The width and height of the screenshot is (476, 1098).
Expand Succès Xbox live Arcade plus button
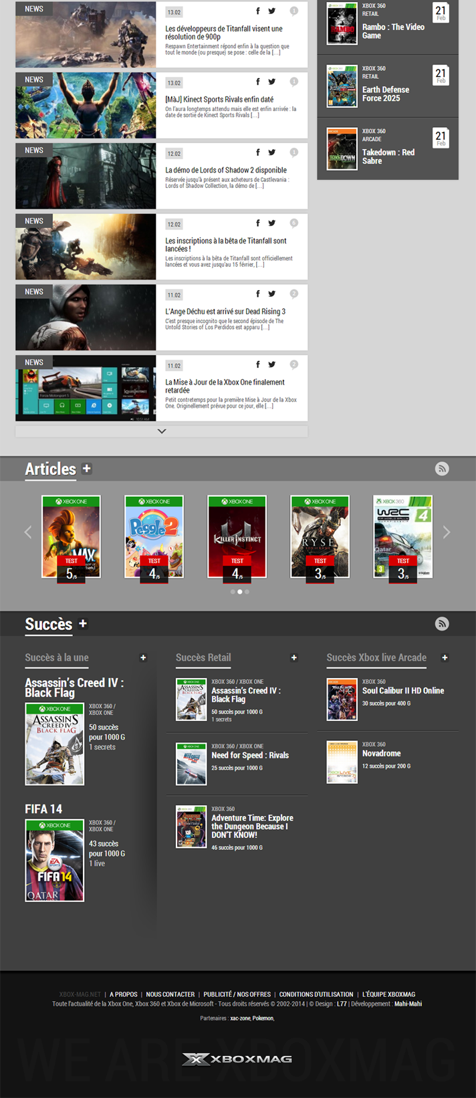445,658
